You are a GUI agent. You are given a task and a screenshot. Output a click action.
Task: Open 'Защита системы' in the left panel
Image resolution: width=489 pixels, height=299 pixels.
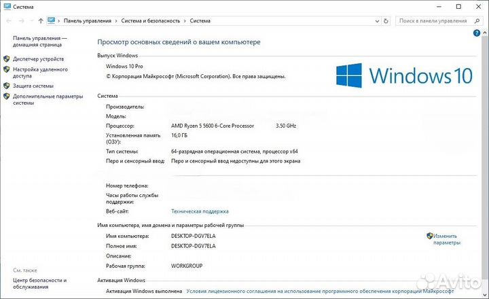tap(33, 86)
